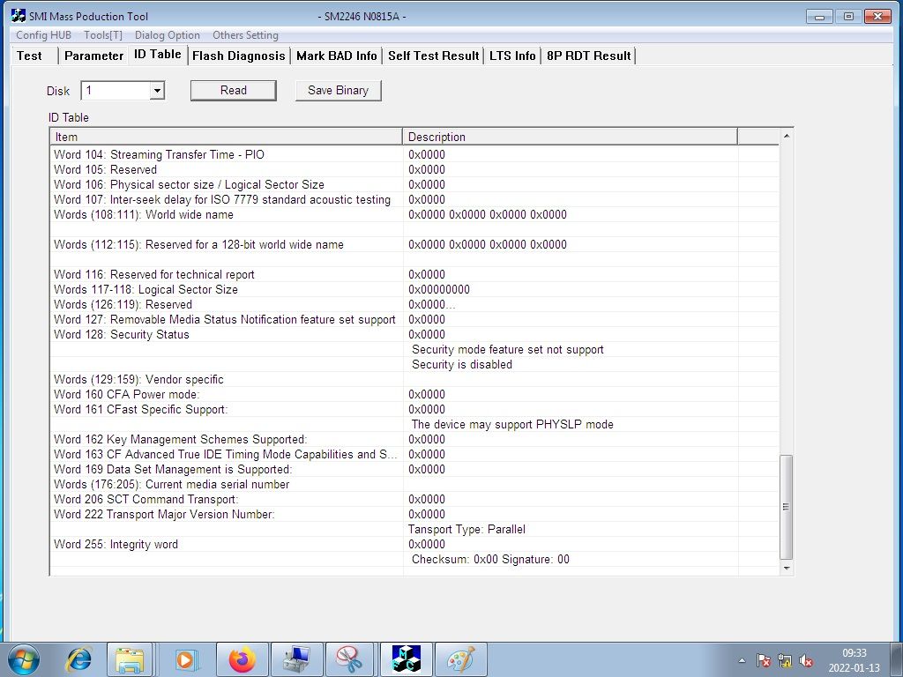Open the Config HUB menu

coord(44,35)
